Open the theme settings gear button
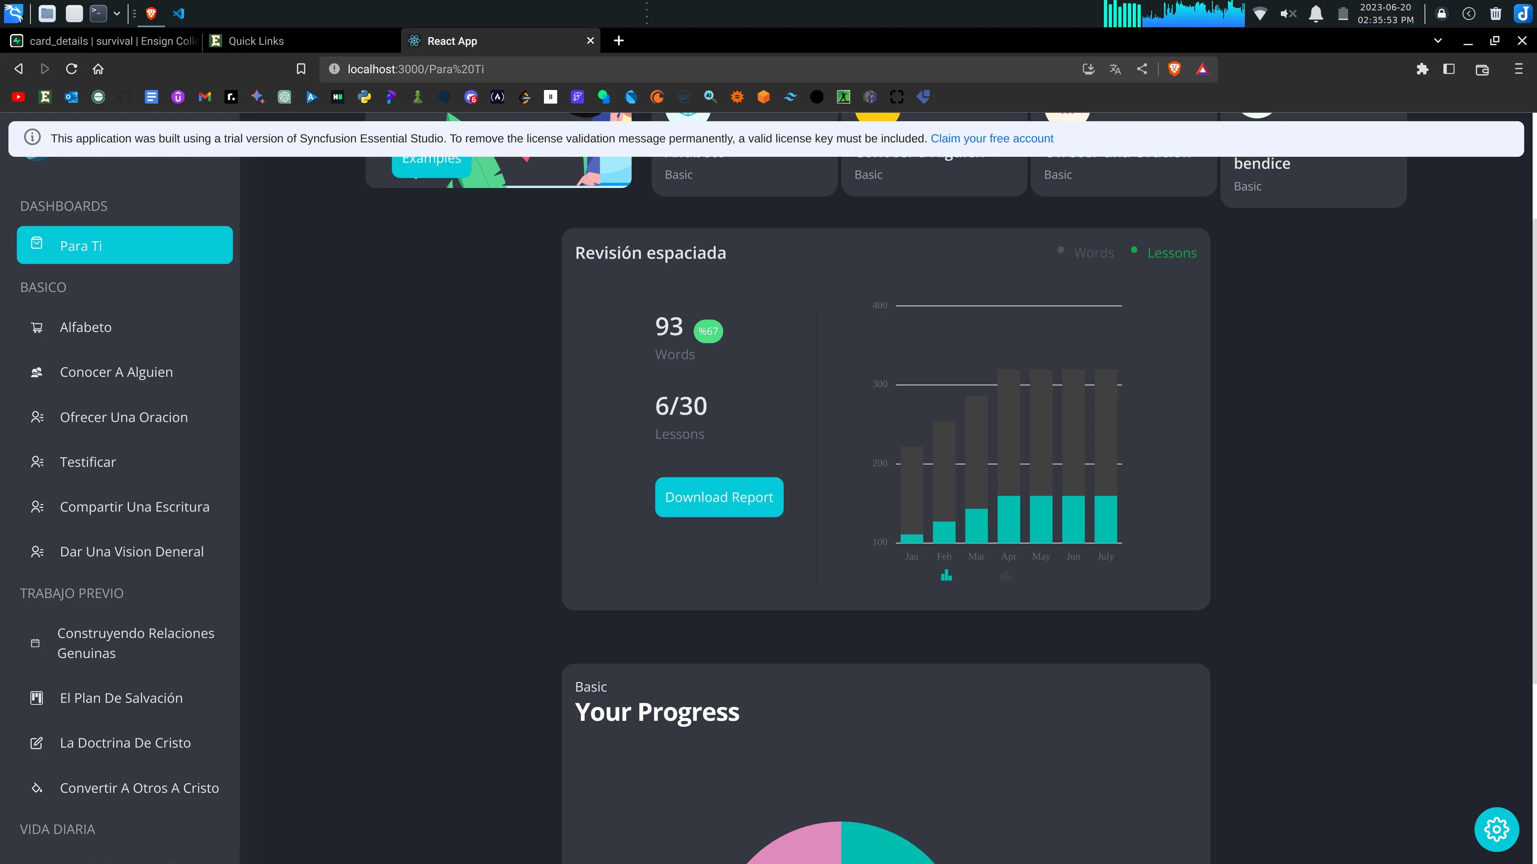This screenshot has width=1537, height=864. tap(1497, 830)
